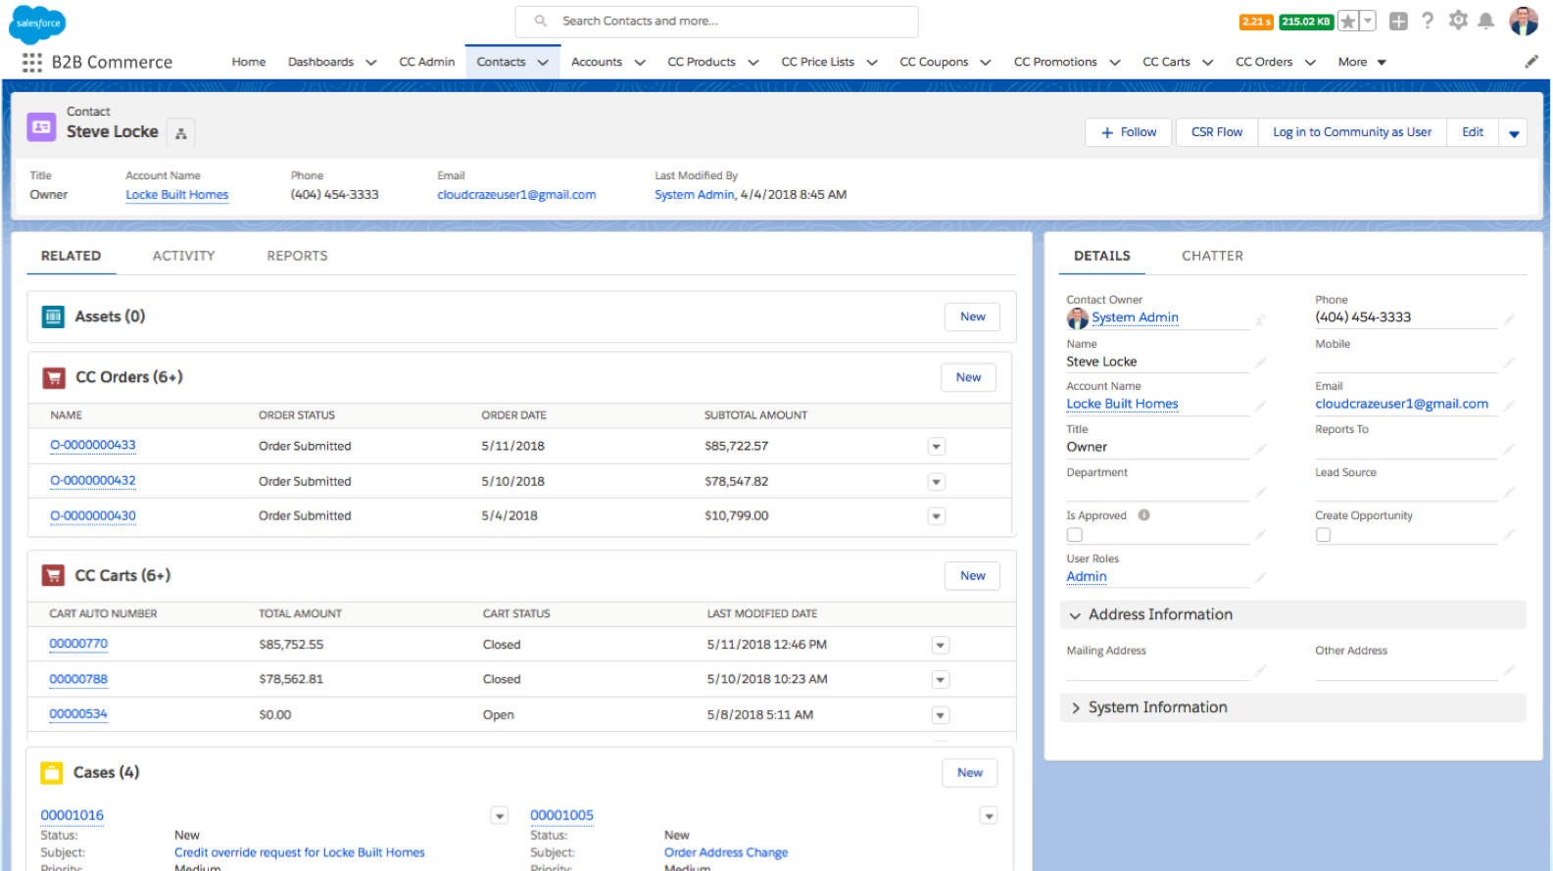Open order O-0000000433 link

point(93,446)
